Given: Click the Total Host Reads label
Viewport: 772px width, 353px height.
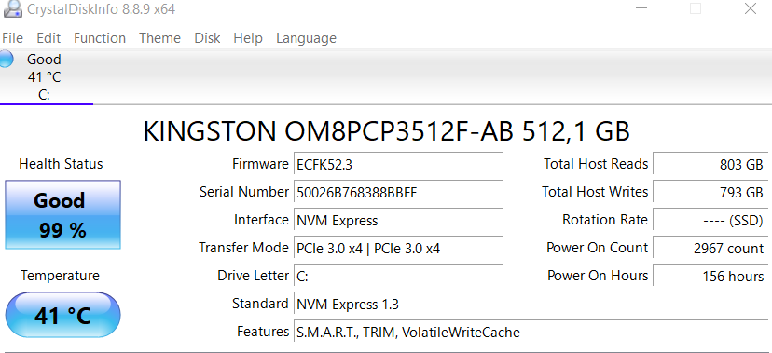Looking at the screenshot, I should click(x=596, y=164).
